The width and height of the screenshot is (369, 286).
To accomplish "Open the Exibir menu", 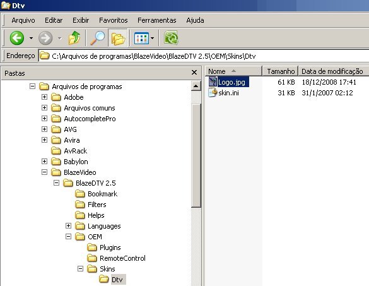I will [81, 20].
